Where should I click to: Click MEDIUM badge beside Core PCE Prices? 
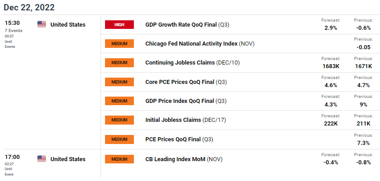pyautogui.click(x=119, y=82)
